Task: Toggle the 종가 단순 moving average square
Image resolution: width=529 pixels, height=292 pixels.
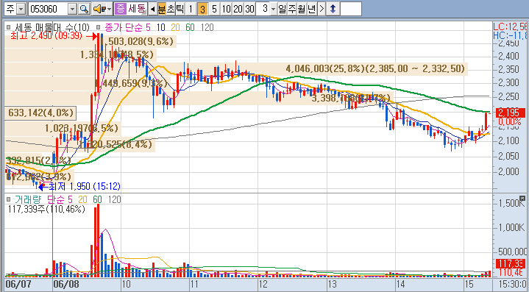Action: 98,27
